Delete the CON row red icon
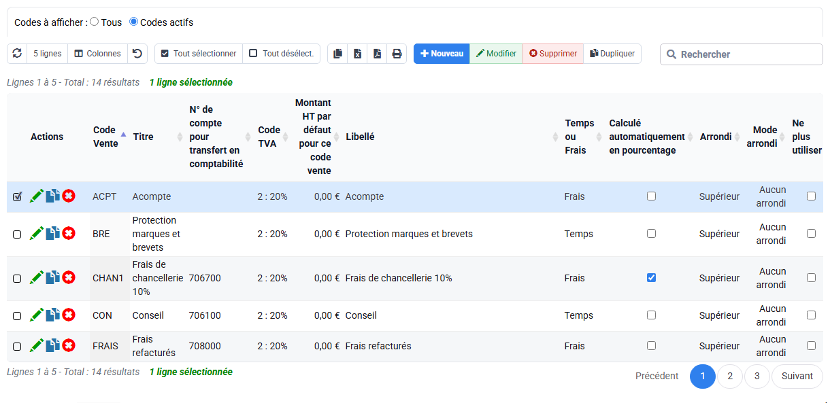The width and height of the screenshot is (830, 403). [x=69, y=315]
